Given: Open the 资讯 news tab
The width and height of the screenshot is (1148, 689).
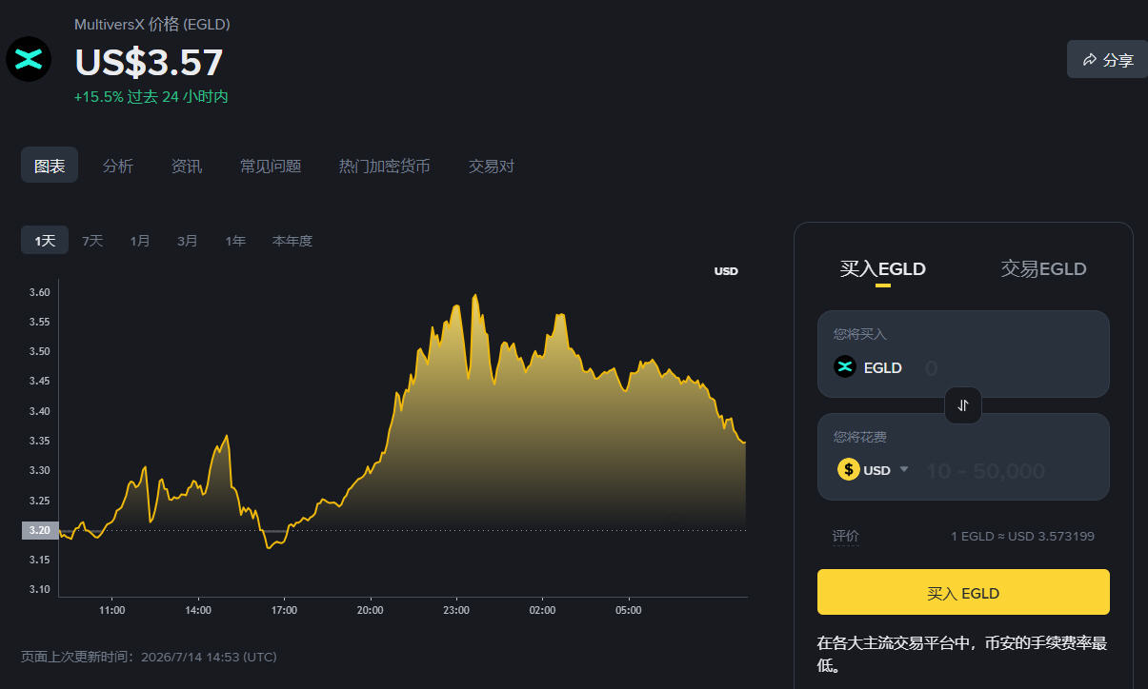Looking at the screenshot, I should click(187, 166).
